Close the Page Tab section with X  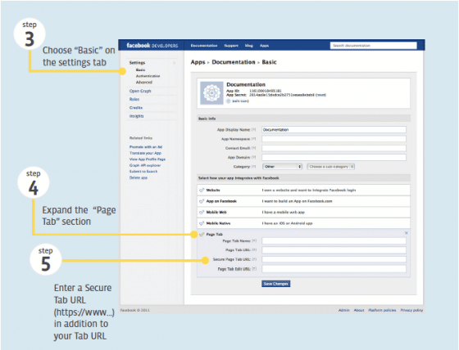click(x=406, y=233)
